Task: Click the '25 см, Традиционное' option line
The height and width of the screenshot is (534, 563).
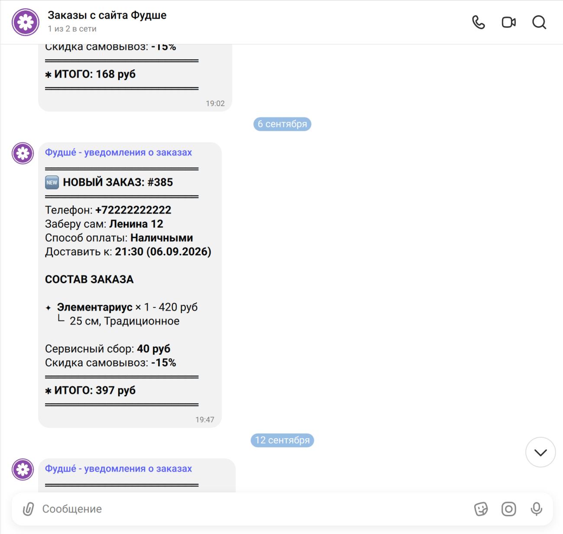Action: pyautogui.click(x=124, y=321)
